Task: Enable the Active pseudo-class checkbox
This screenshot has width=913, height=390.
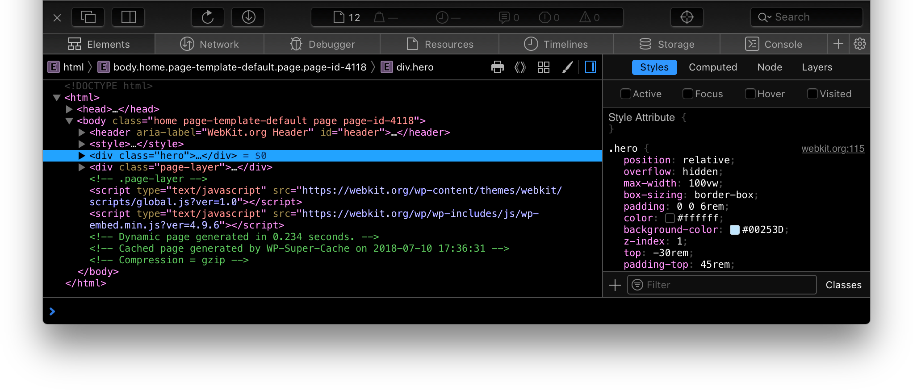Action: click(x=626, y=94)
